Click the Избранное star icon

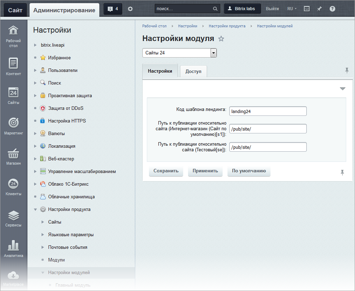point(43,58)
